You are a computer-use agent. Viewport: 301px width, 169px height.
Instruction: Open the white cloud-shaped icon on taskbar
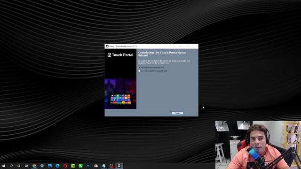tap(96, 166)
